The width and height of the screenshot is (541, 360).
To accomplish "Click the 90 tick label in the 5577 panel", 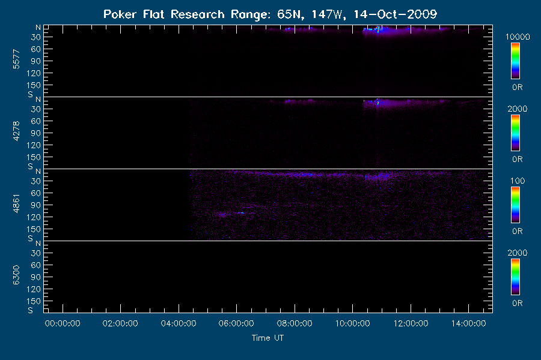I will click(x=36, y=61).
